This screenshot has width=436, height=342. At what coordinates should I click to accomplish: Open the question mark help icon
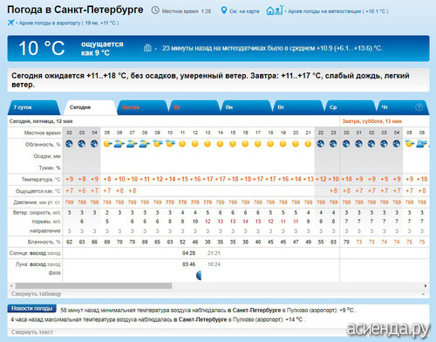[419, 107]
